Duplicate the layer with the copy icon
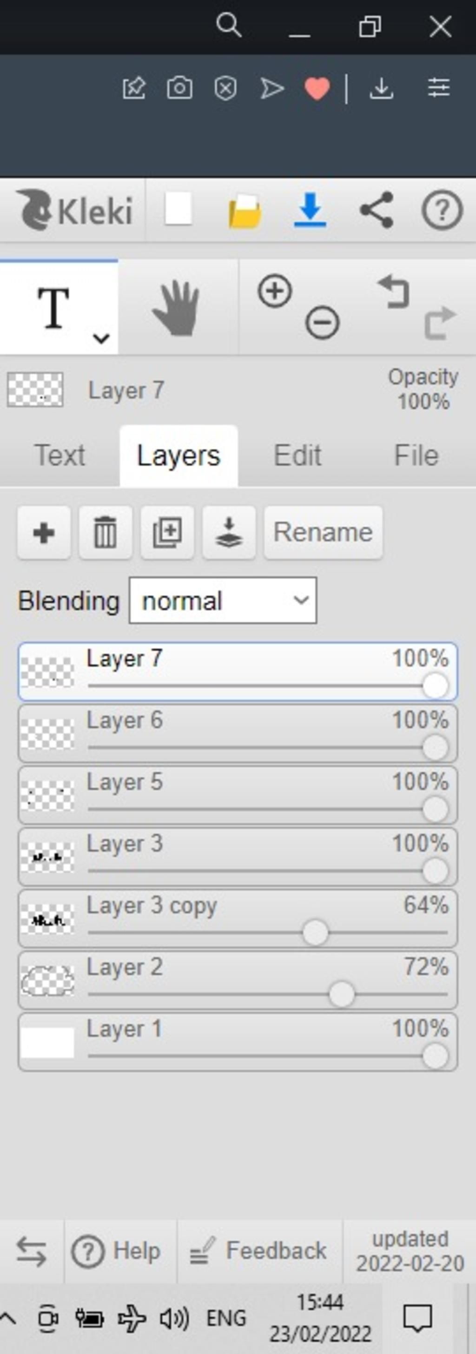 coord(167,533)
